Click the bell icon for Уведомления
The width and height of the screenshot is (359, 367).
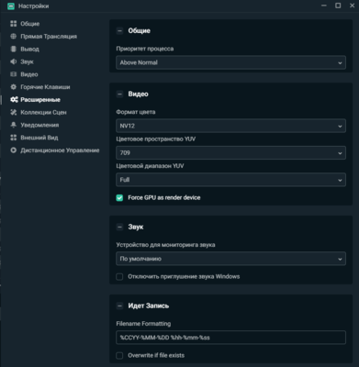coord(14,125)
